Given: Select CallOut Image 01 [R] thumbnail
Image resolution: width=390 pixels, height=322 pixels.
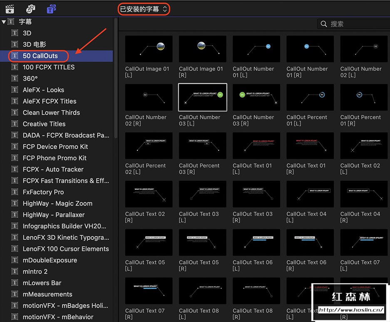Looking at the screenshot, I should 202,49.
